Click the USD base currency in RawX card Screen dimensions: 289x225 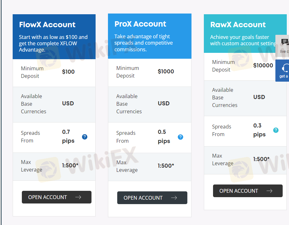point(259,97)
